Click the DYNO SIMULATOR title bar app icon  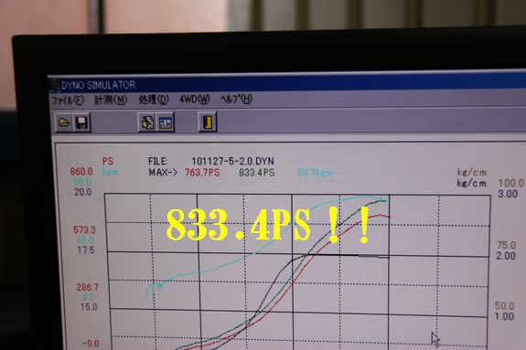[54, 84]
